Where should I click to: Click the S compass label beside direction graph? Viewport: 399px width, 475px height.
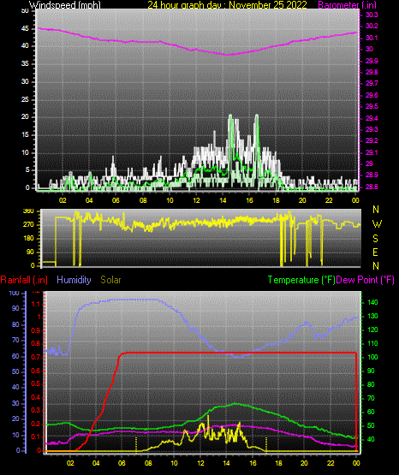pyautogui.click(x=375, y=239)
